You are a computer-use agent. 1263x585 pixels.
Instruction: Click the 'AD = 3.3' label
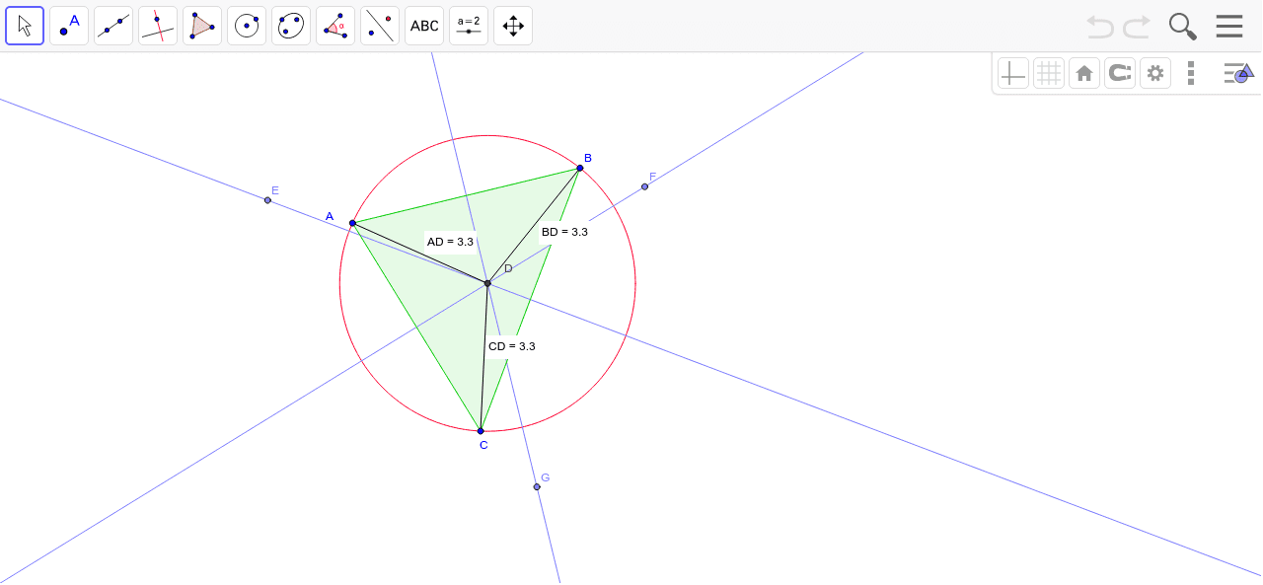450,242
